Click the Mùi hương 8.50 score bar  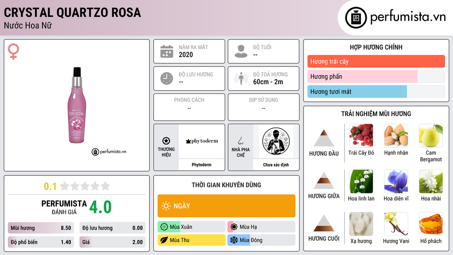[x=41, y=228]
